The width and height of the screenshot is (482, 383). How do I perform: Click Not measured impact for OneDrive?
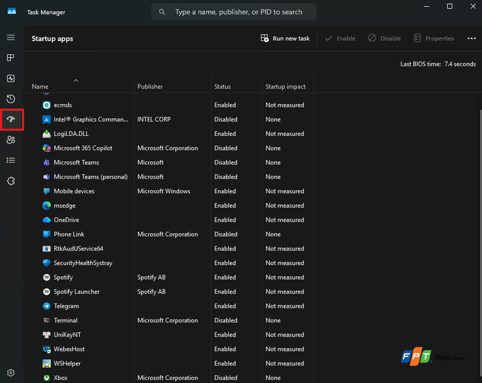(x=284, y=220)
